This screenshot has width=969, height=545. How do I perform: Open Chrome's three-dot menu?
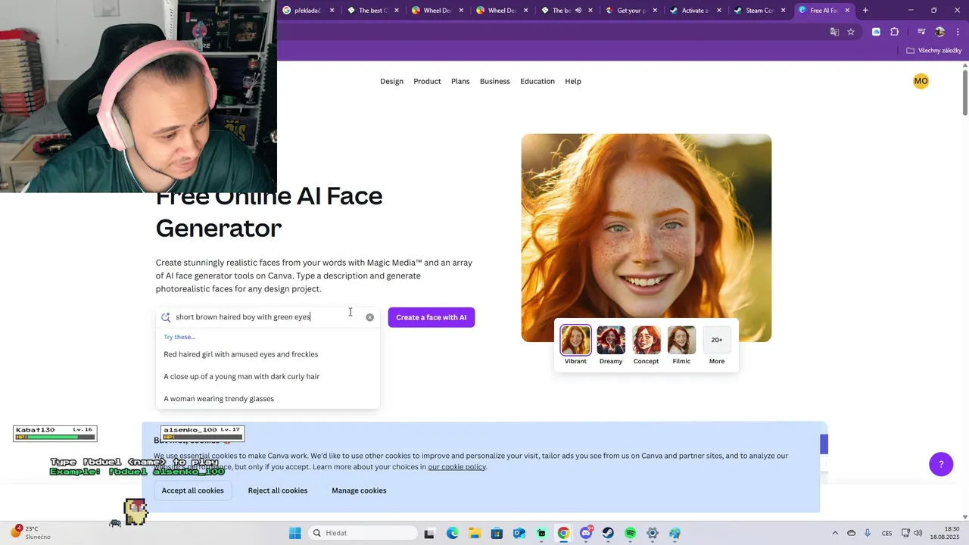[957, 32]
